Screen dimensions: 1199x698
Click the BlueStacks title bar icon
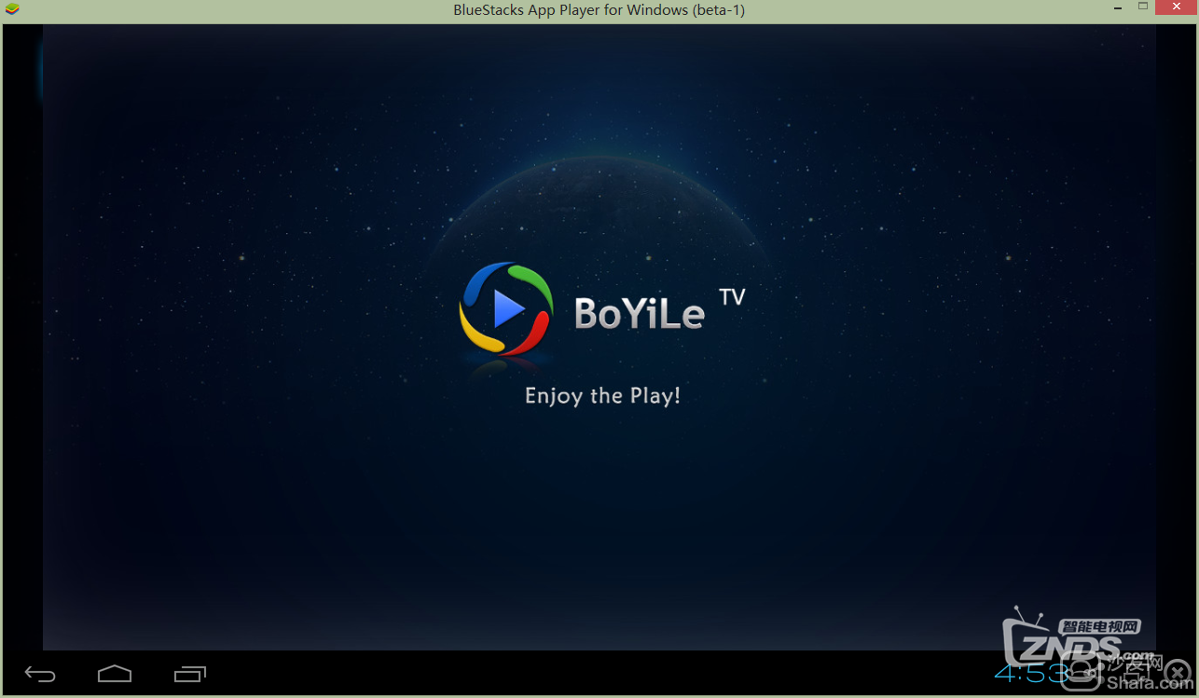12,9
